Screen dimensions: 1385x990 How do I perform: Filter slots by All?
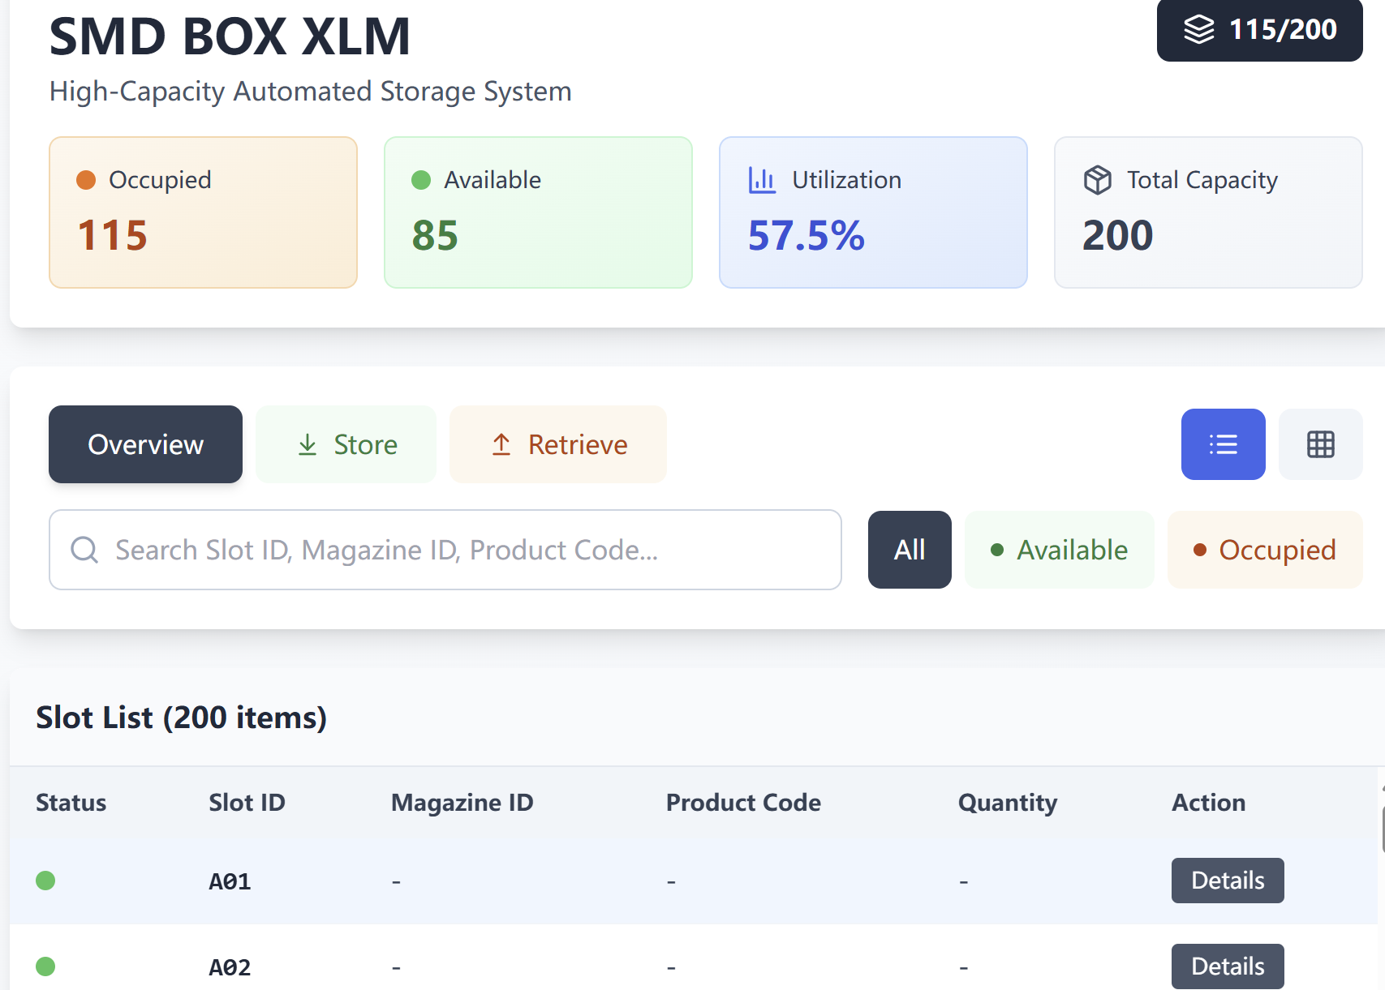pos(910,550)
